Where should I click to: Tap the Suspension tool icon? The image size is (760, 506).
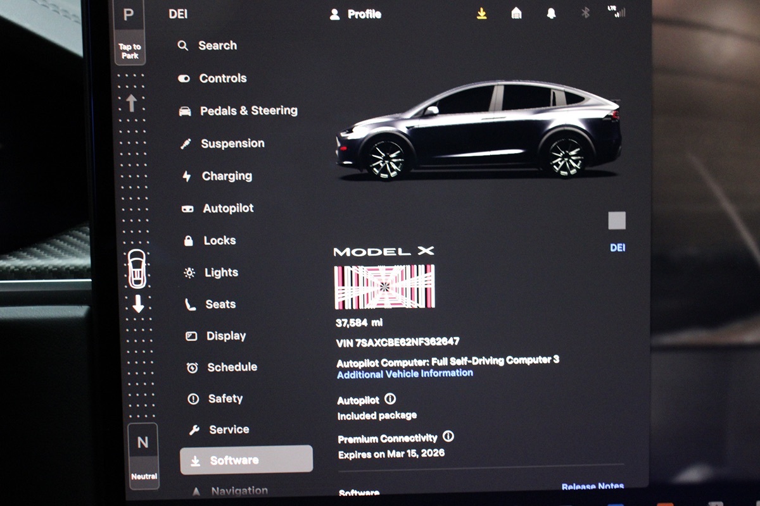(x=186, y=144)
